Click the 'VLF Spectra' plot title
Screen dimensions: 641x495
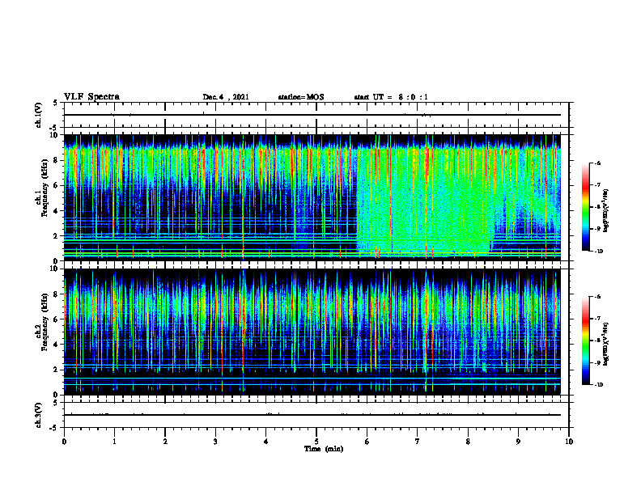click(91, 97)
